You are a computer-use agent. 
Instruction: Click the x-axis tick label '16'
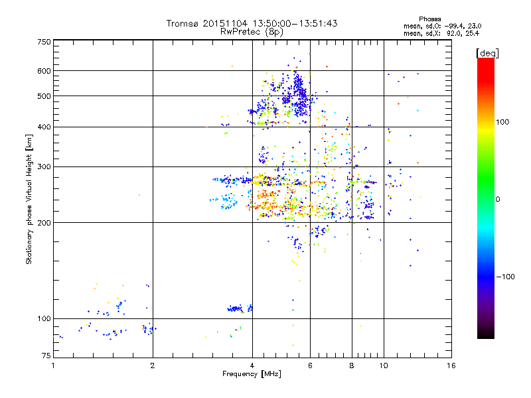coord(451,365)
